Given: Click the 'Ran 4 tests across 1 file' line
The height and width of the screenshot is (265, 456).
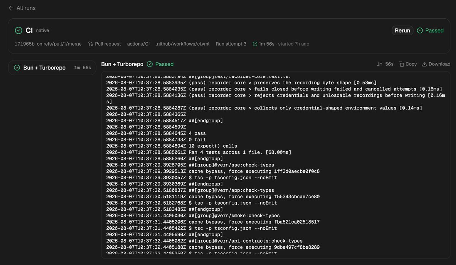Looking at the screenshot, I should point(199,152).
